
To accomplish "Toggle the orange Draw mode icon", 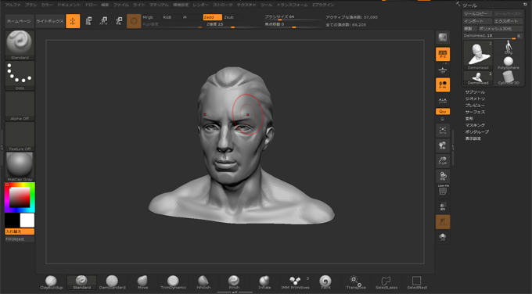I will point(73,21).
